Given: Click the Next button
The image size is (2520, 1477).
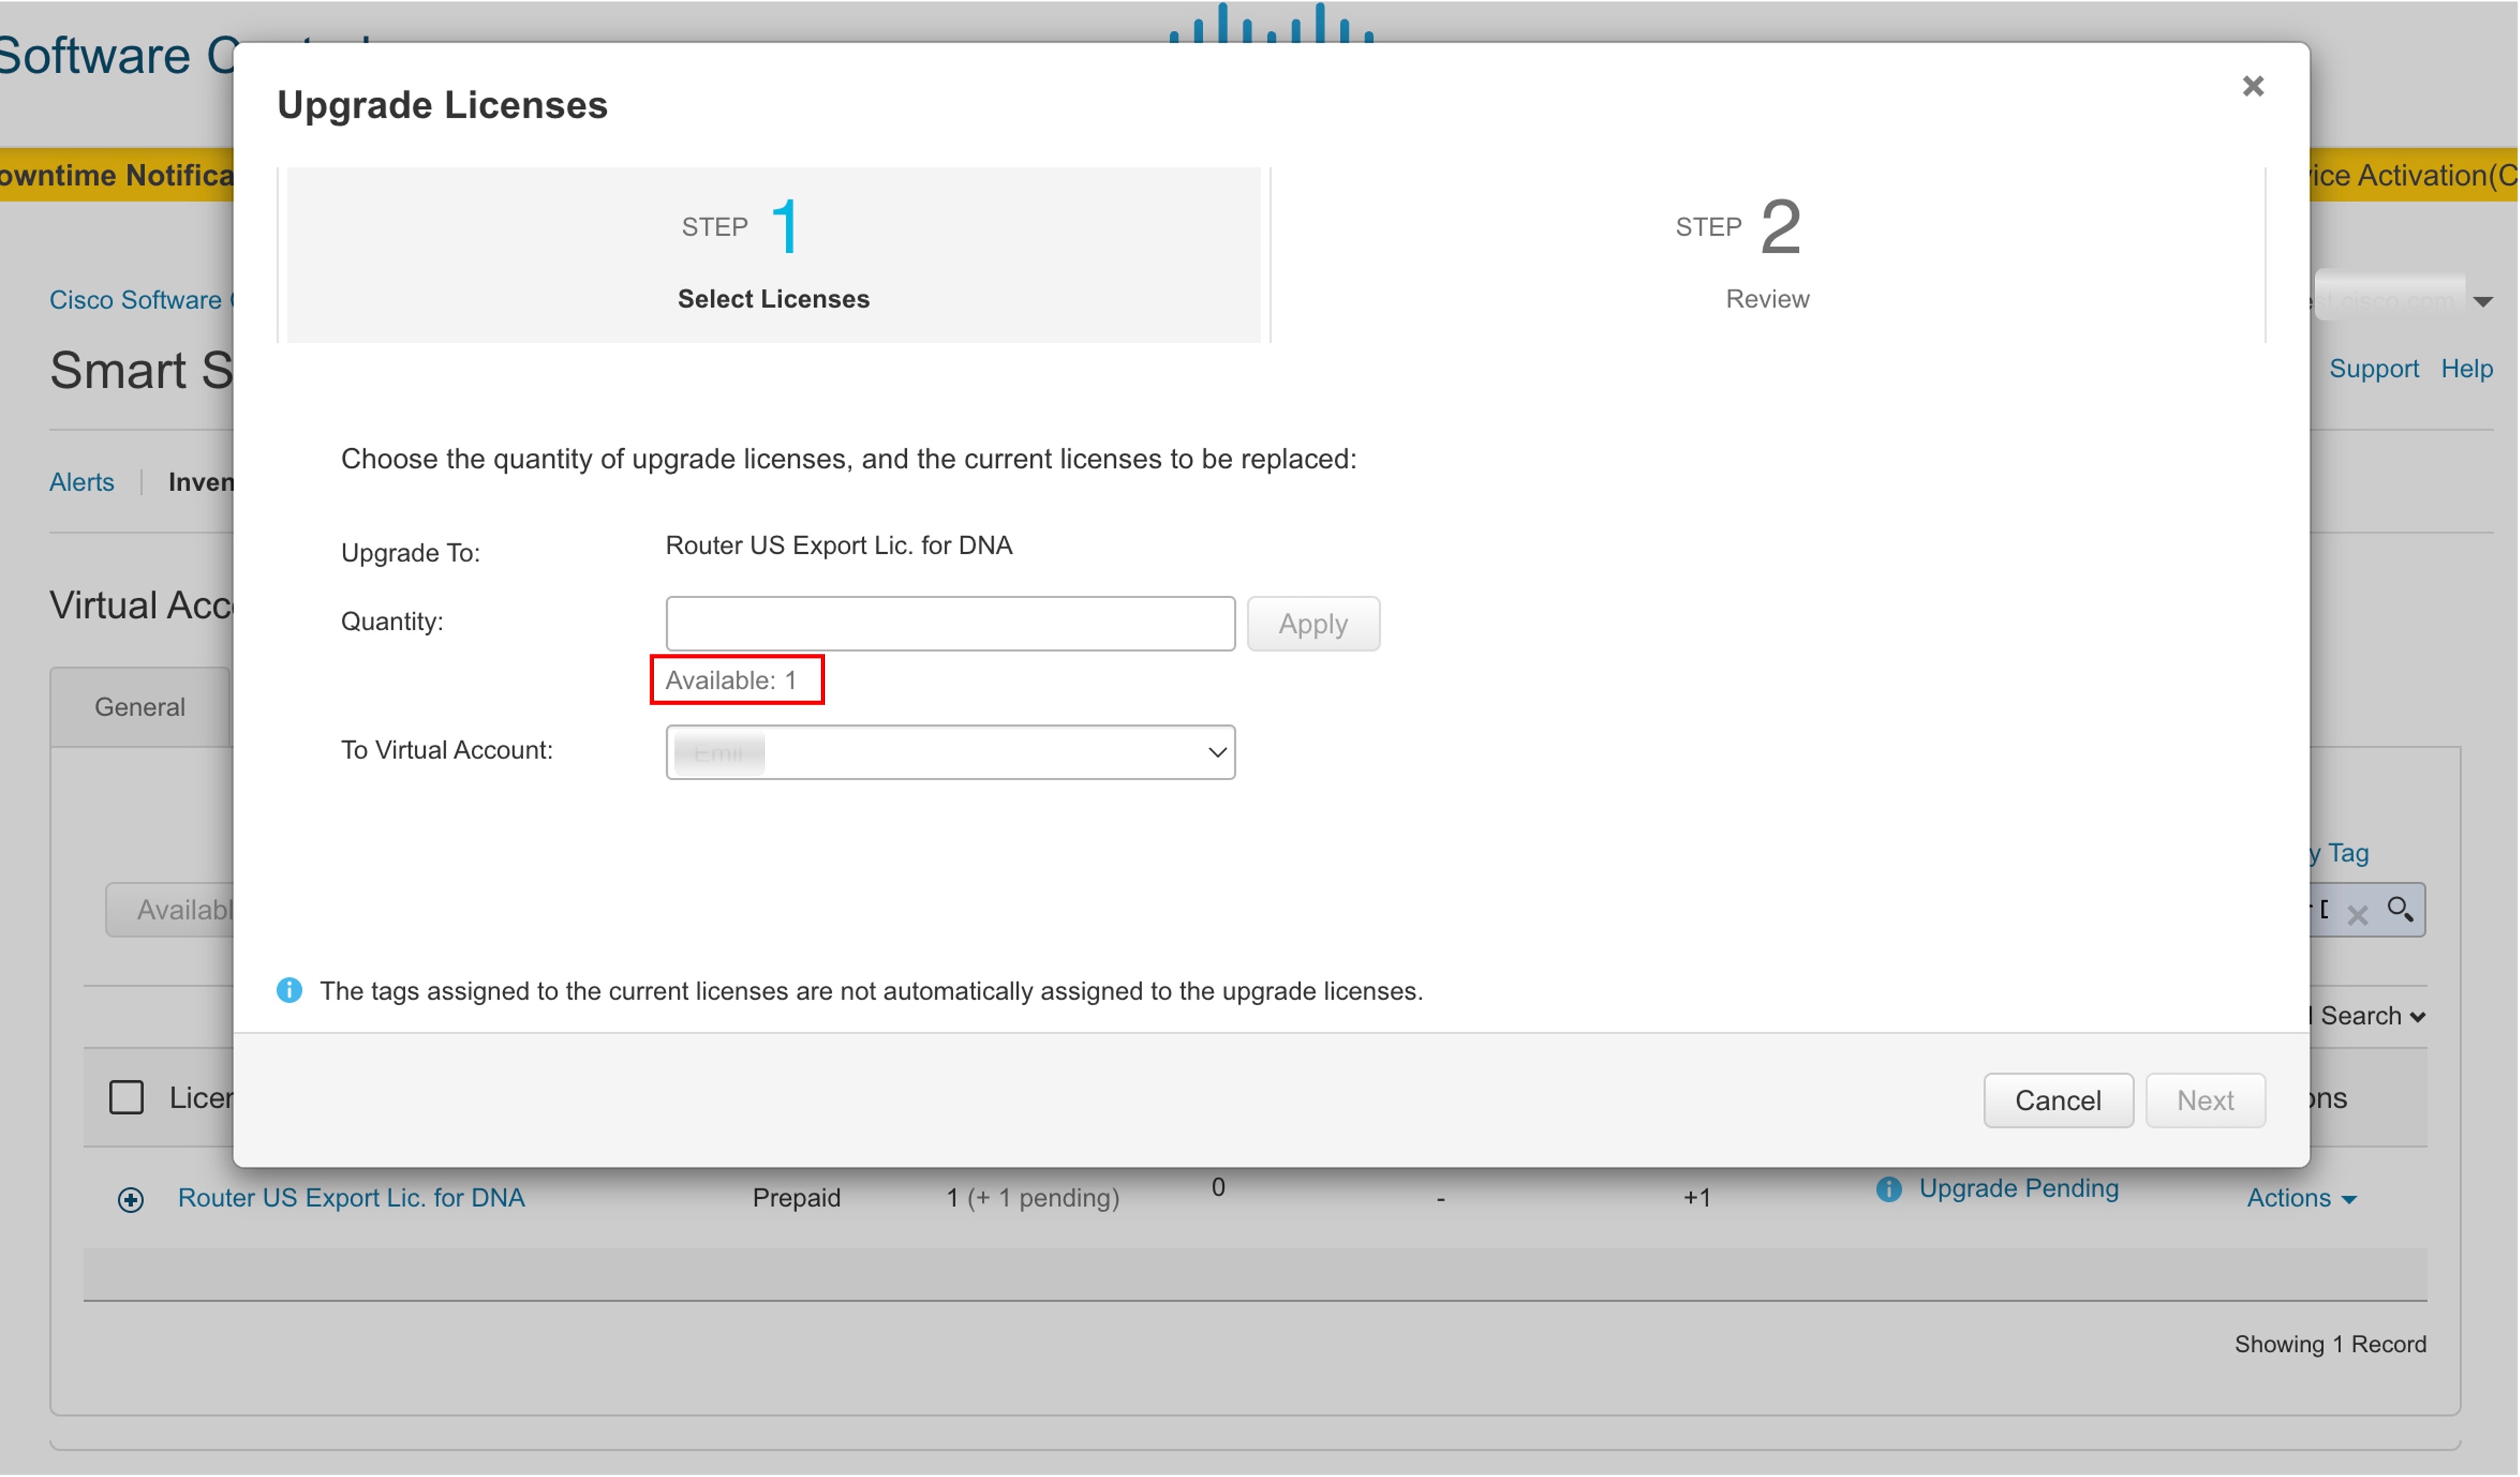Looking at the screenshot, I should 2205,1100.
